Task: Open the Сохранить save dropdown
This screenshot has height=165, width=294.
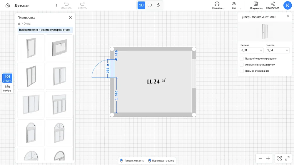Action: pyautogui.click(x=256, y=5)
